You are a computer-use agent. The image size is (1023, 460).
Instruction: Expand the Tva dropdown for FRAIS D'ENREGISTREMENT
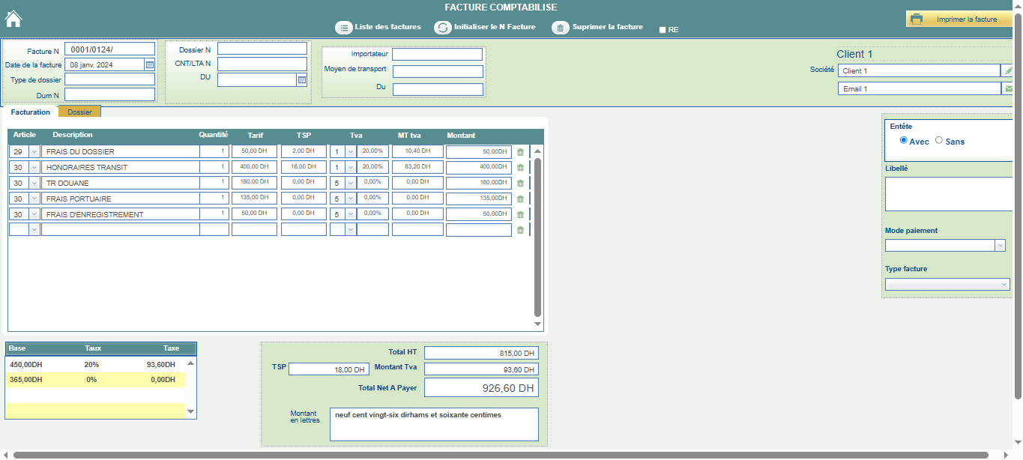tap(350, 214)
